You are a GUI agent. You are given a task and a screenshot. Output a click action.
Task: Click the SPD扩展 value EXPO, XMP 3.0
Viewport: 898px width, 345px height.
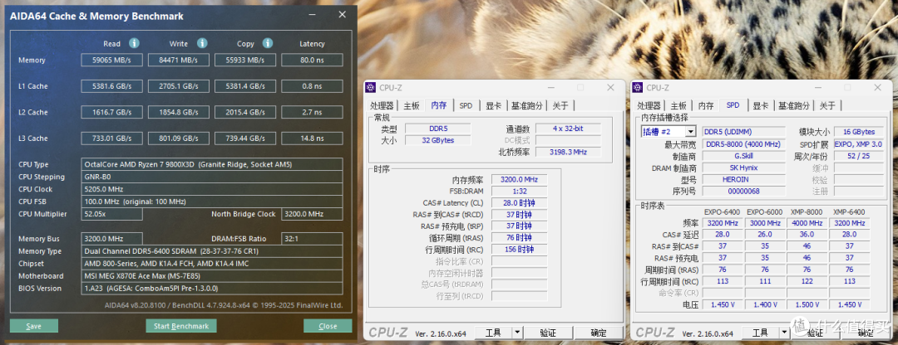858,144
